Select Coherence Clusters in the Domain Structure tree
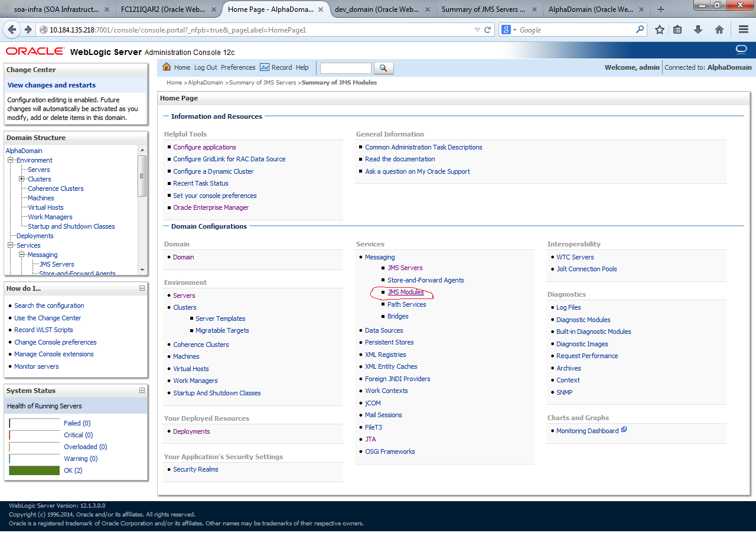Screen dimensions: 756x536 [56, 189]
